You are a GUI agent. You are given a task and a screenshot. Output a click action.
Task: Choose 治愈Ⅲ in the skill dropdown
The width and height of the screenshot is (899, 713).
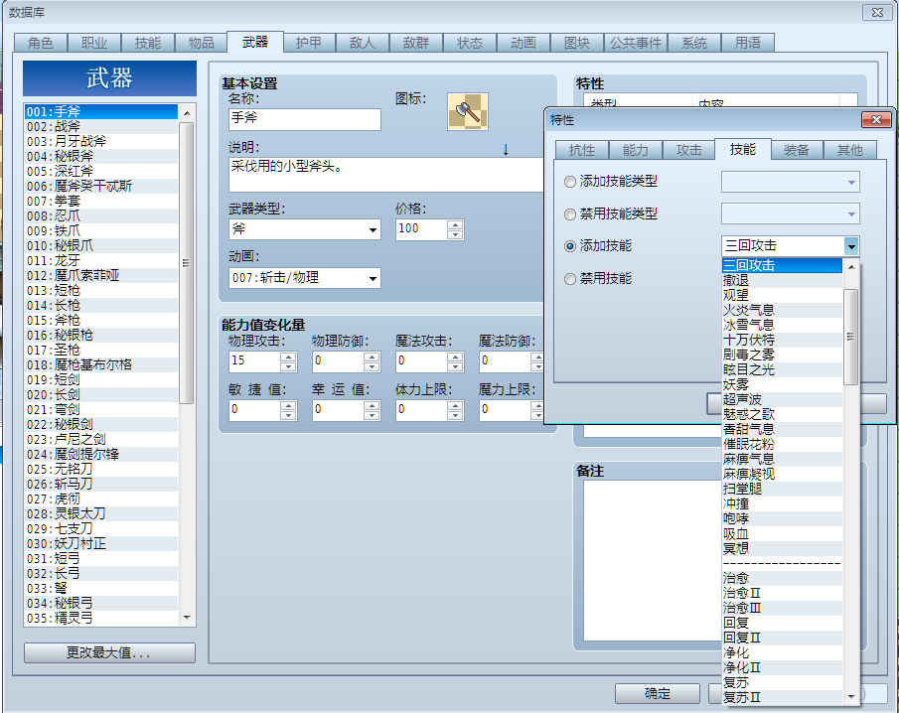pyautogui.click(x=782, y=608)
